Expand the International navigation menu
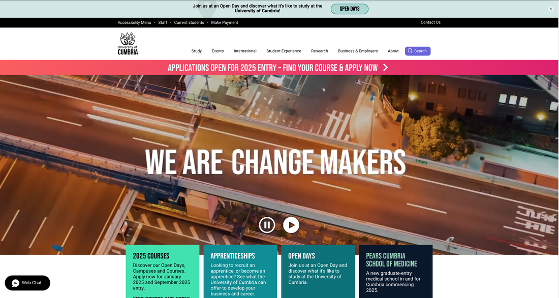This screenshot has width=559, height=298. tap(245, 51)
